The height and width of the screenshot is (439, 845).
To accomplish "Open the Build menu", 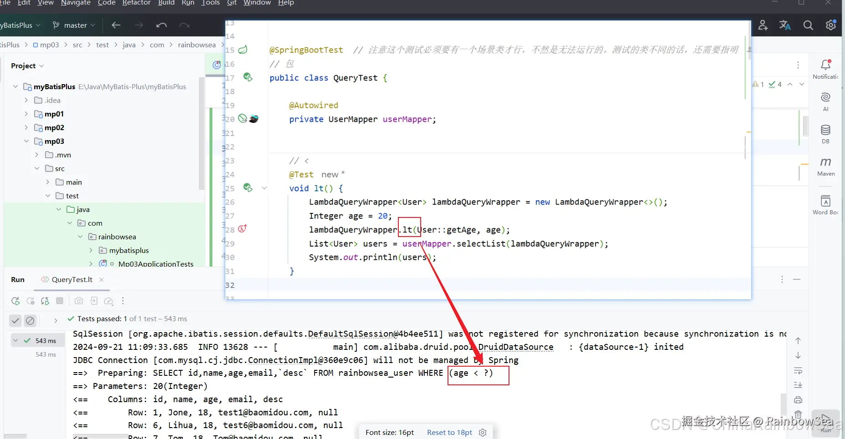I will tap(166, 3).
